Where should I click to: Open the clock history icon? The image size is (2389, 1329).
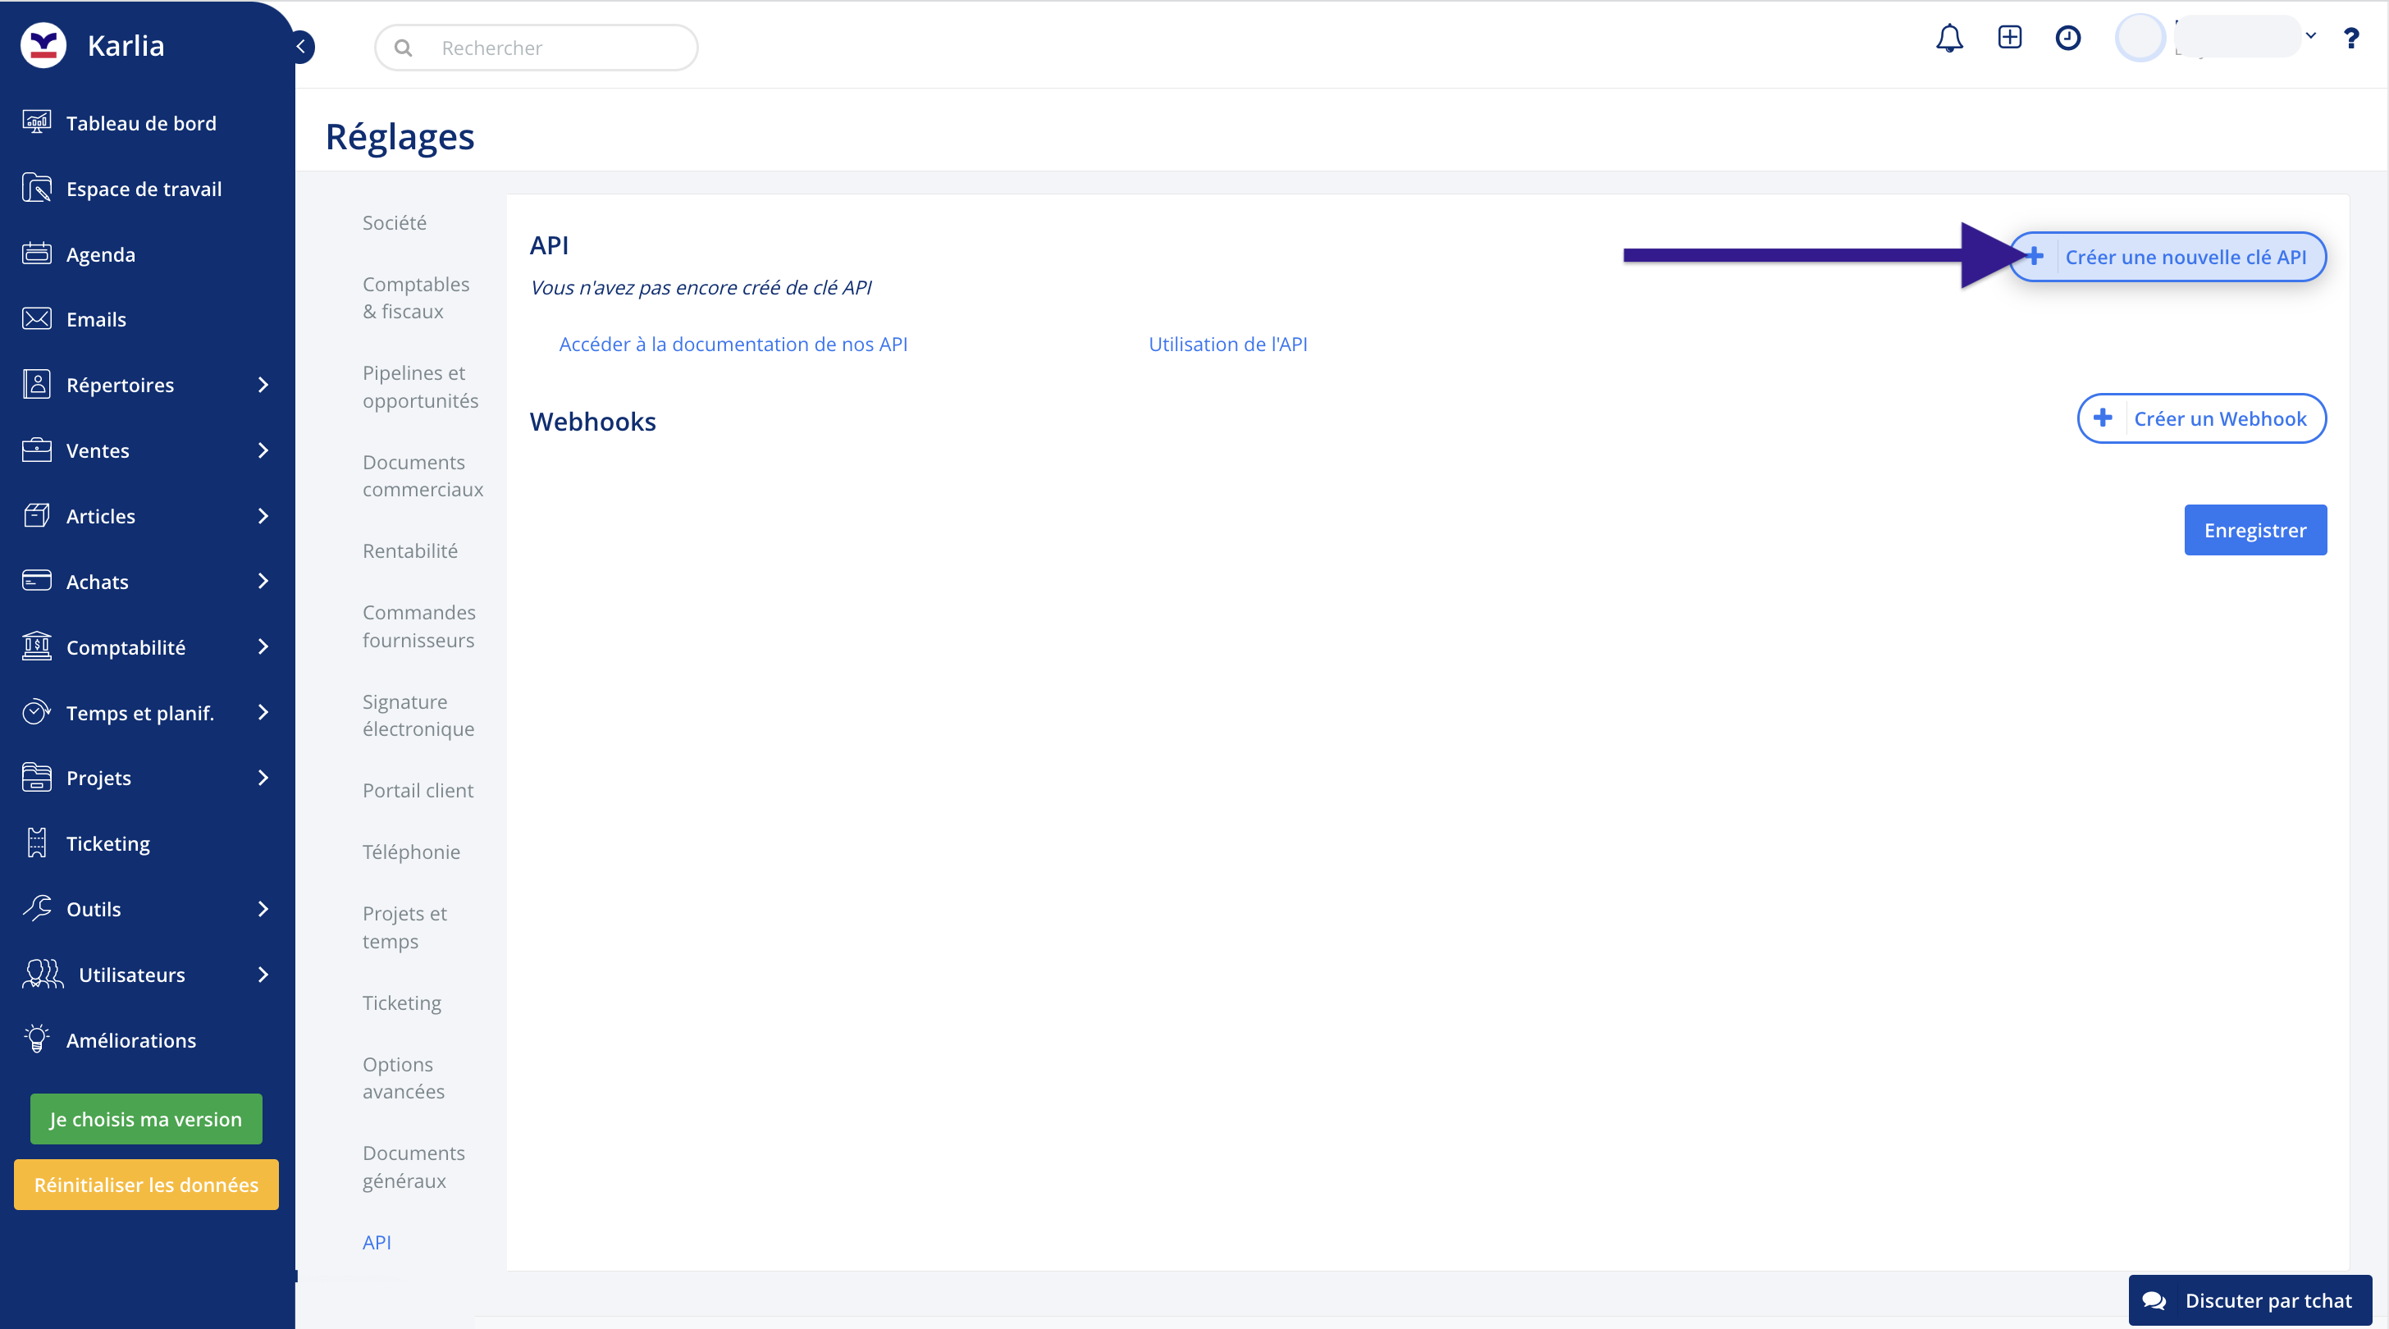click(x=2067, y=38)
